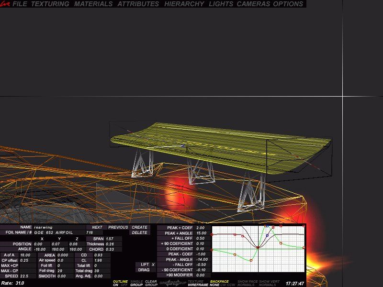Set BACKFACE to NONE

(x=214, y=285)
